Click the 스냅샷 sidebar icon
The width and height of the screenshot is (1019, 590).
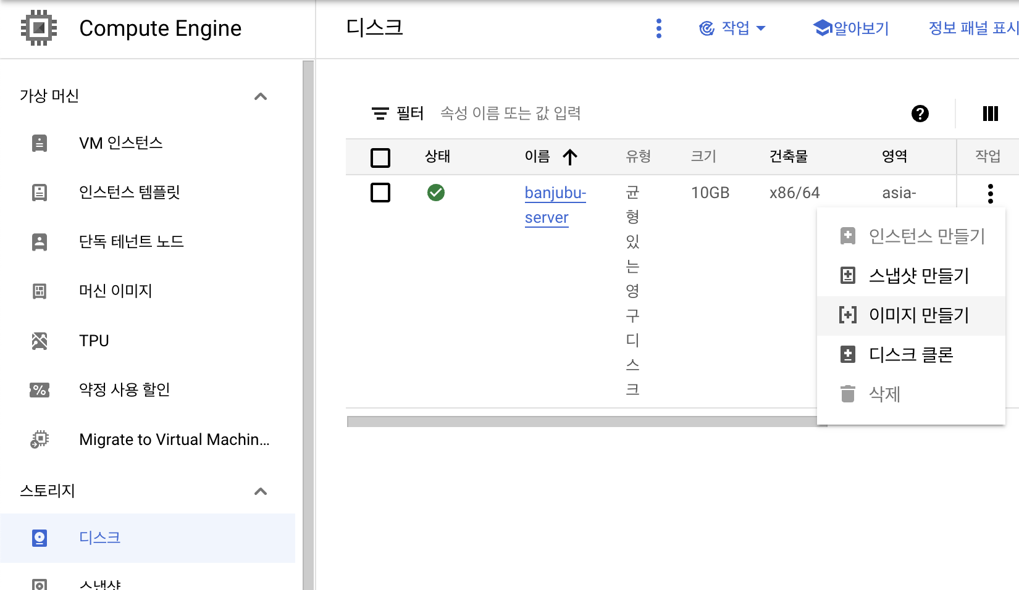click(40, 584)
